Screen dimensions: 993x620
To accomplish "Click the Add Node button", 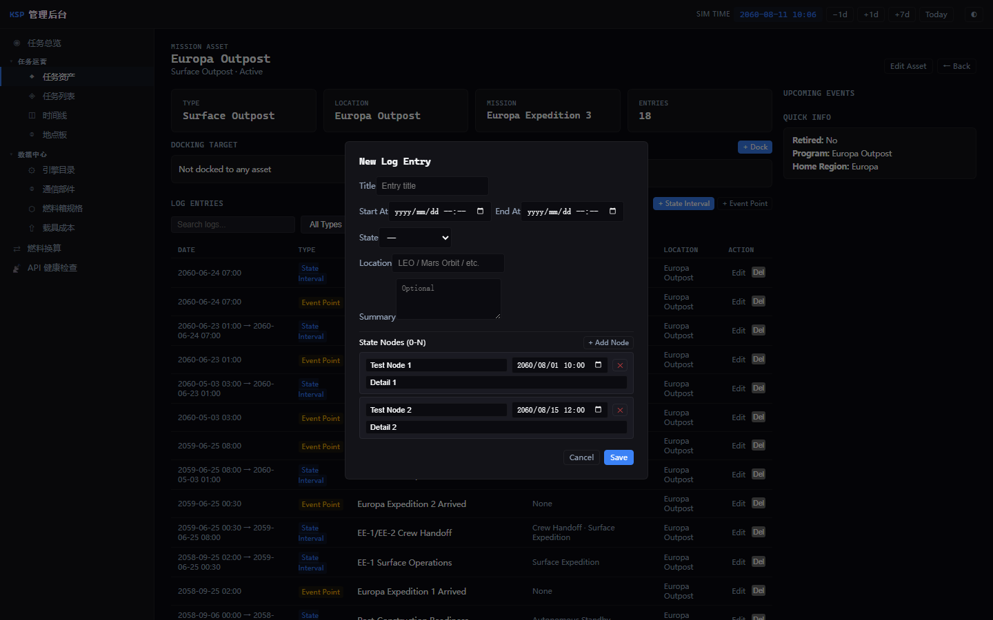I will (608, 342).
